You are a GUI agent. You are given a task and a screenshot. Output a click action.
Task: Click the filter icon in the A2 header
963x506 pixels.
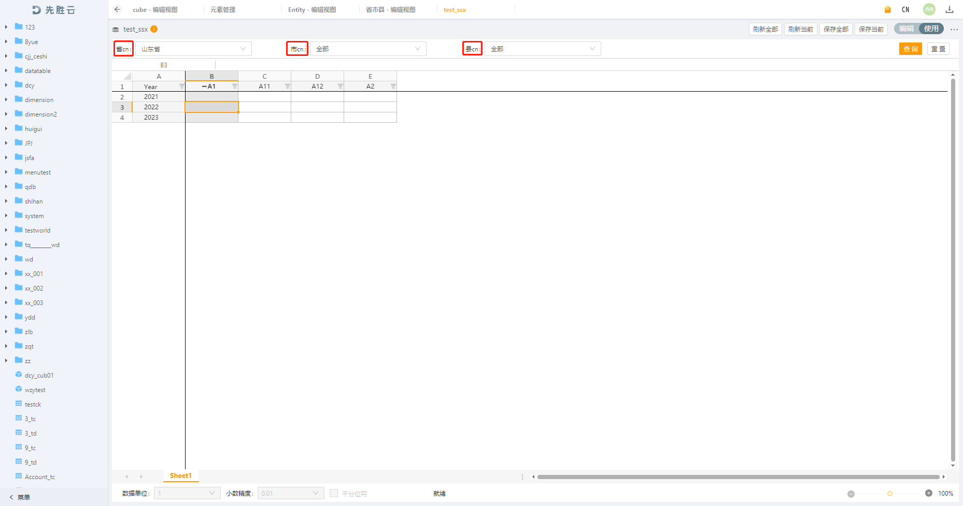393,86
